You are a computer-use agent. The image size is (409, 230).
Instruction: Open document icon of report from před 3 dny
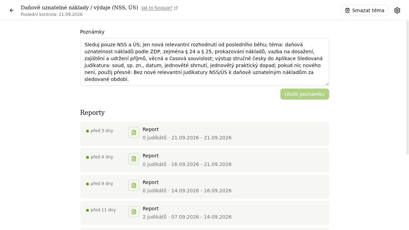pos(133,132)
